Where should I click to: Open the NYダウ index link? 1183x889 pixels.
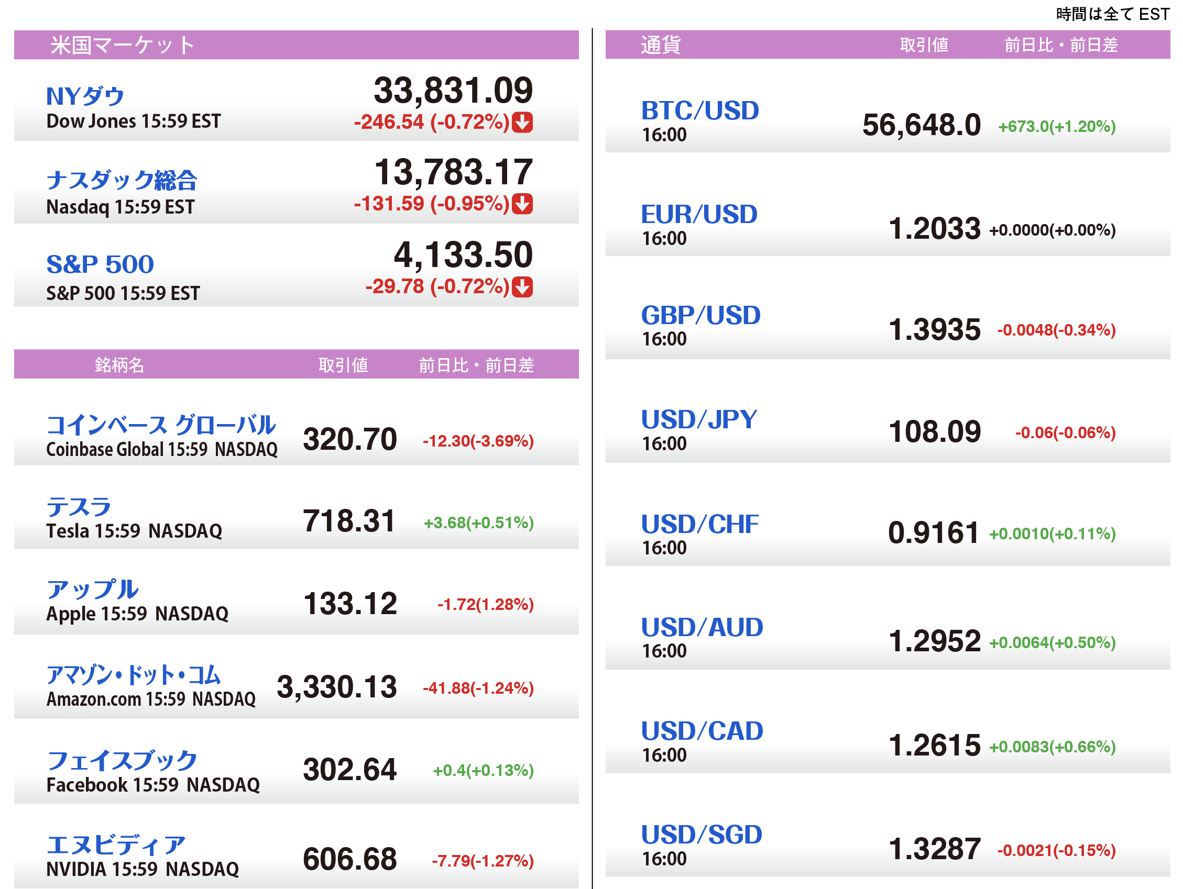[85, 96]
